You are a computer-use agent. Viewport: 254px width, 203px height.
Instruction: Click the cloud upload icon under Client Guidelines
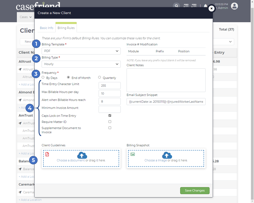pos(82,155)
